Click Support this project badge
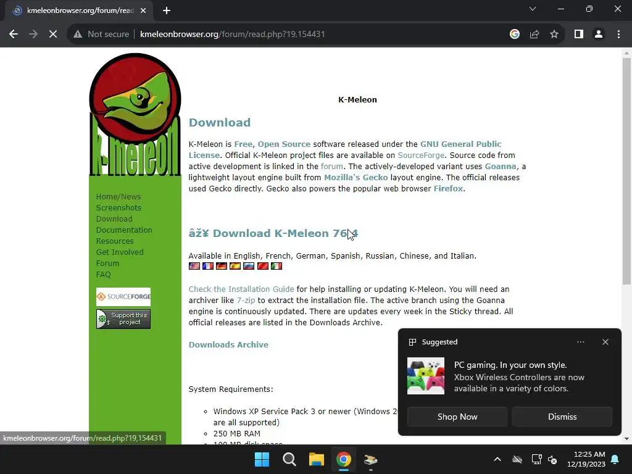Screen dimensions: 632x474 pos(123,319)
